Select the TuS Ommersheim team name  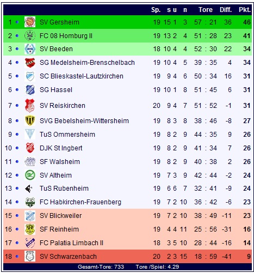67,135
